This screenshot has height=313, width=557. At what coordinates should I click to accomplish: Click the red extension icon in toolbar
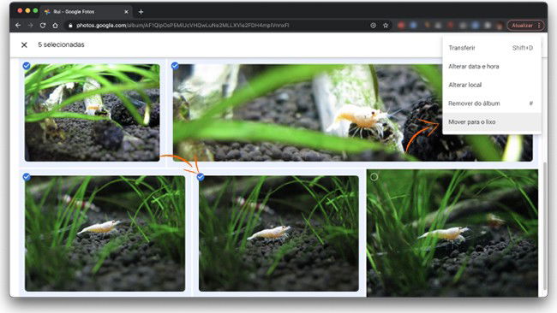(401, 26)
